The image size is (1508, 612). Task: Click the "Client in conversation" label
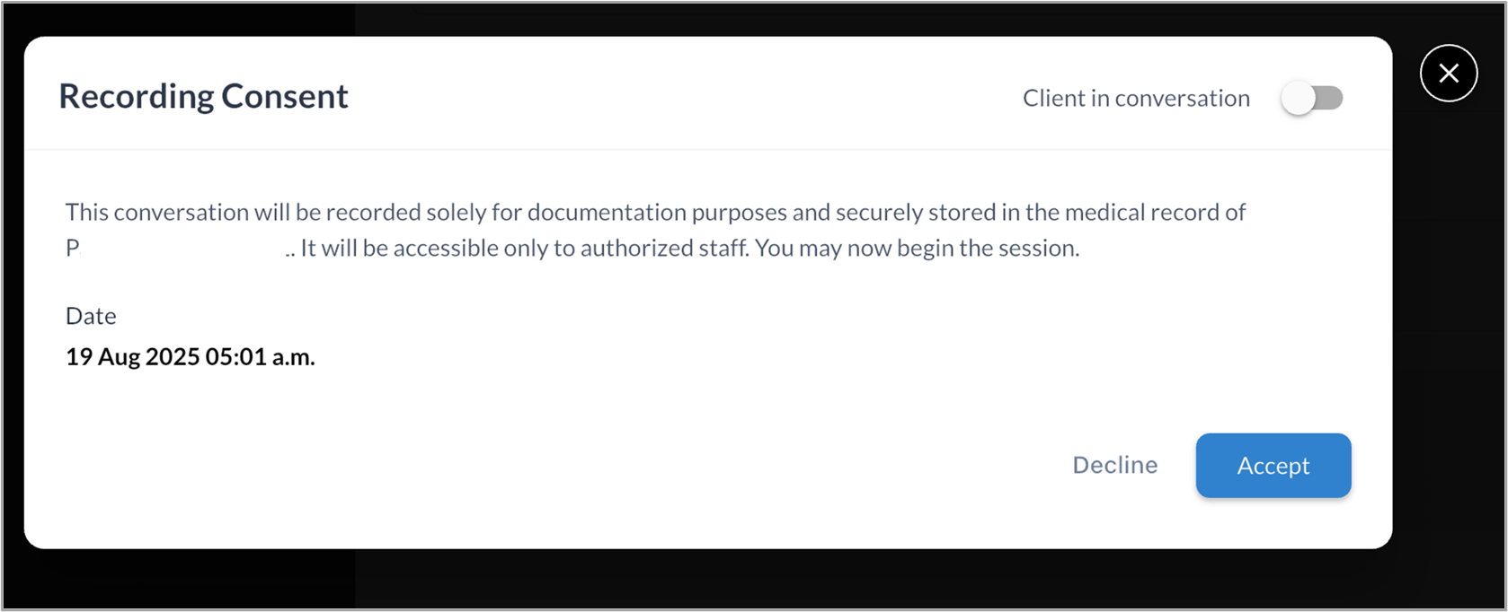click(1135, 98)
